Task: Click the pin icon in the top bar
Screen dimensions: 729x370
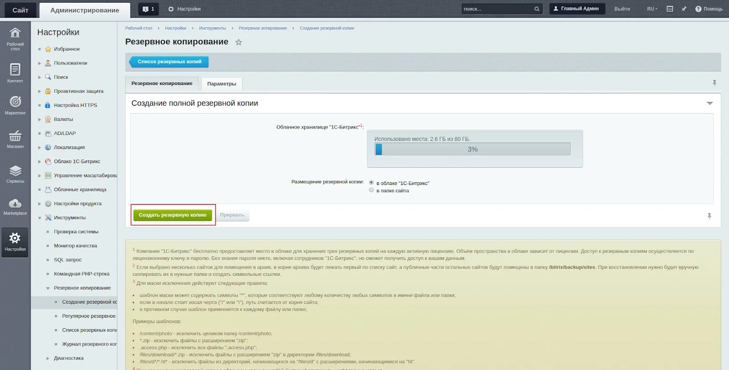Action: tap(684, 9)
